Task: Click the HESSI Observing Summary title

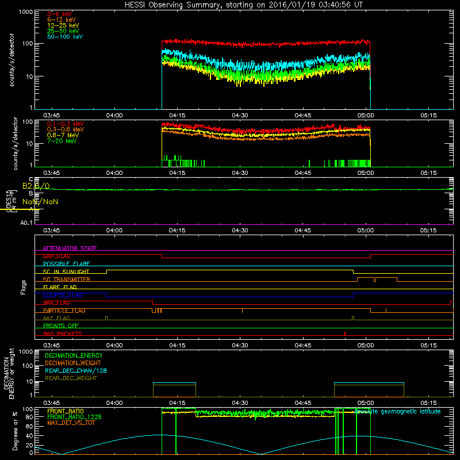Action: (244, 5)
